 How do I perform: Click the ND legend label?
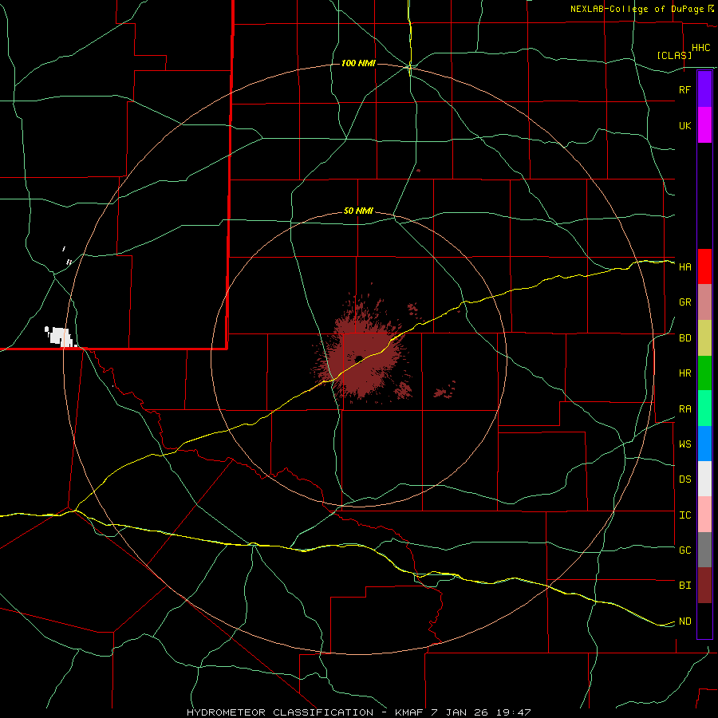coord(684,621)
